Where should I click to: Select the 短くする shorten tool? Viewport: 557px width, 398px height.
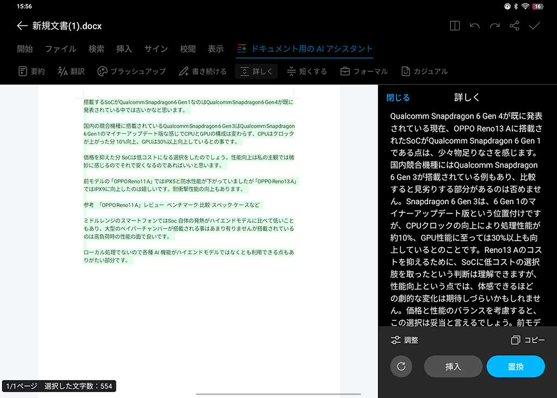point(307,71)
